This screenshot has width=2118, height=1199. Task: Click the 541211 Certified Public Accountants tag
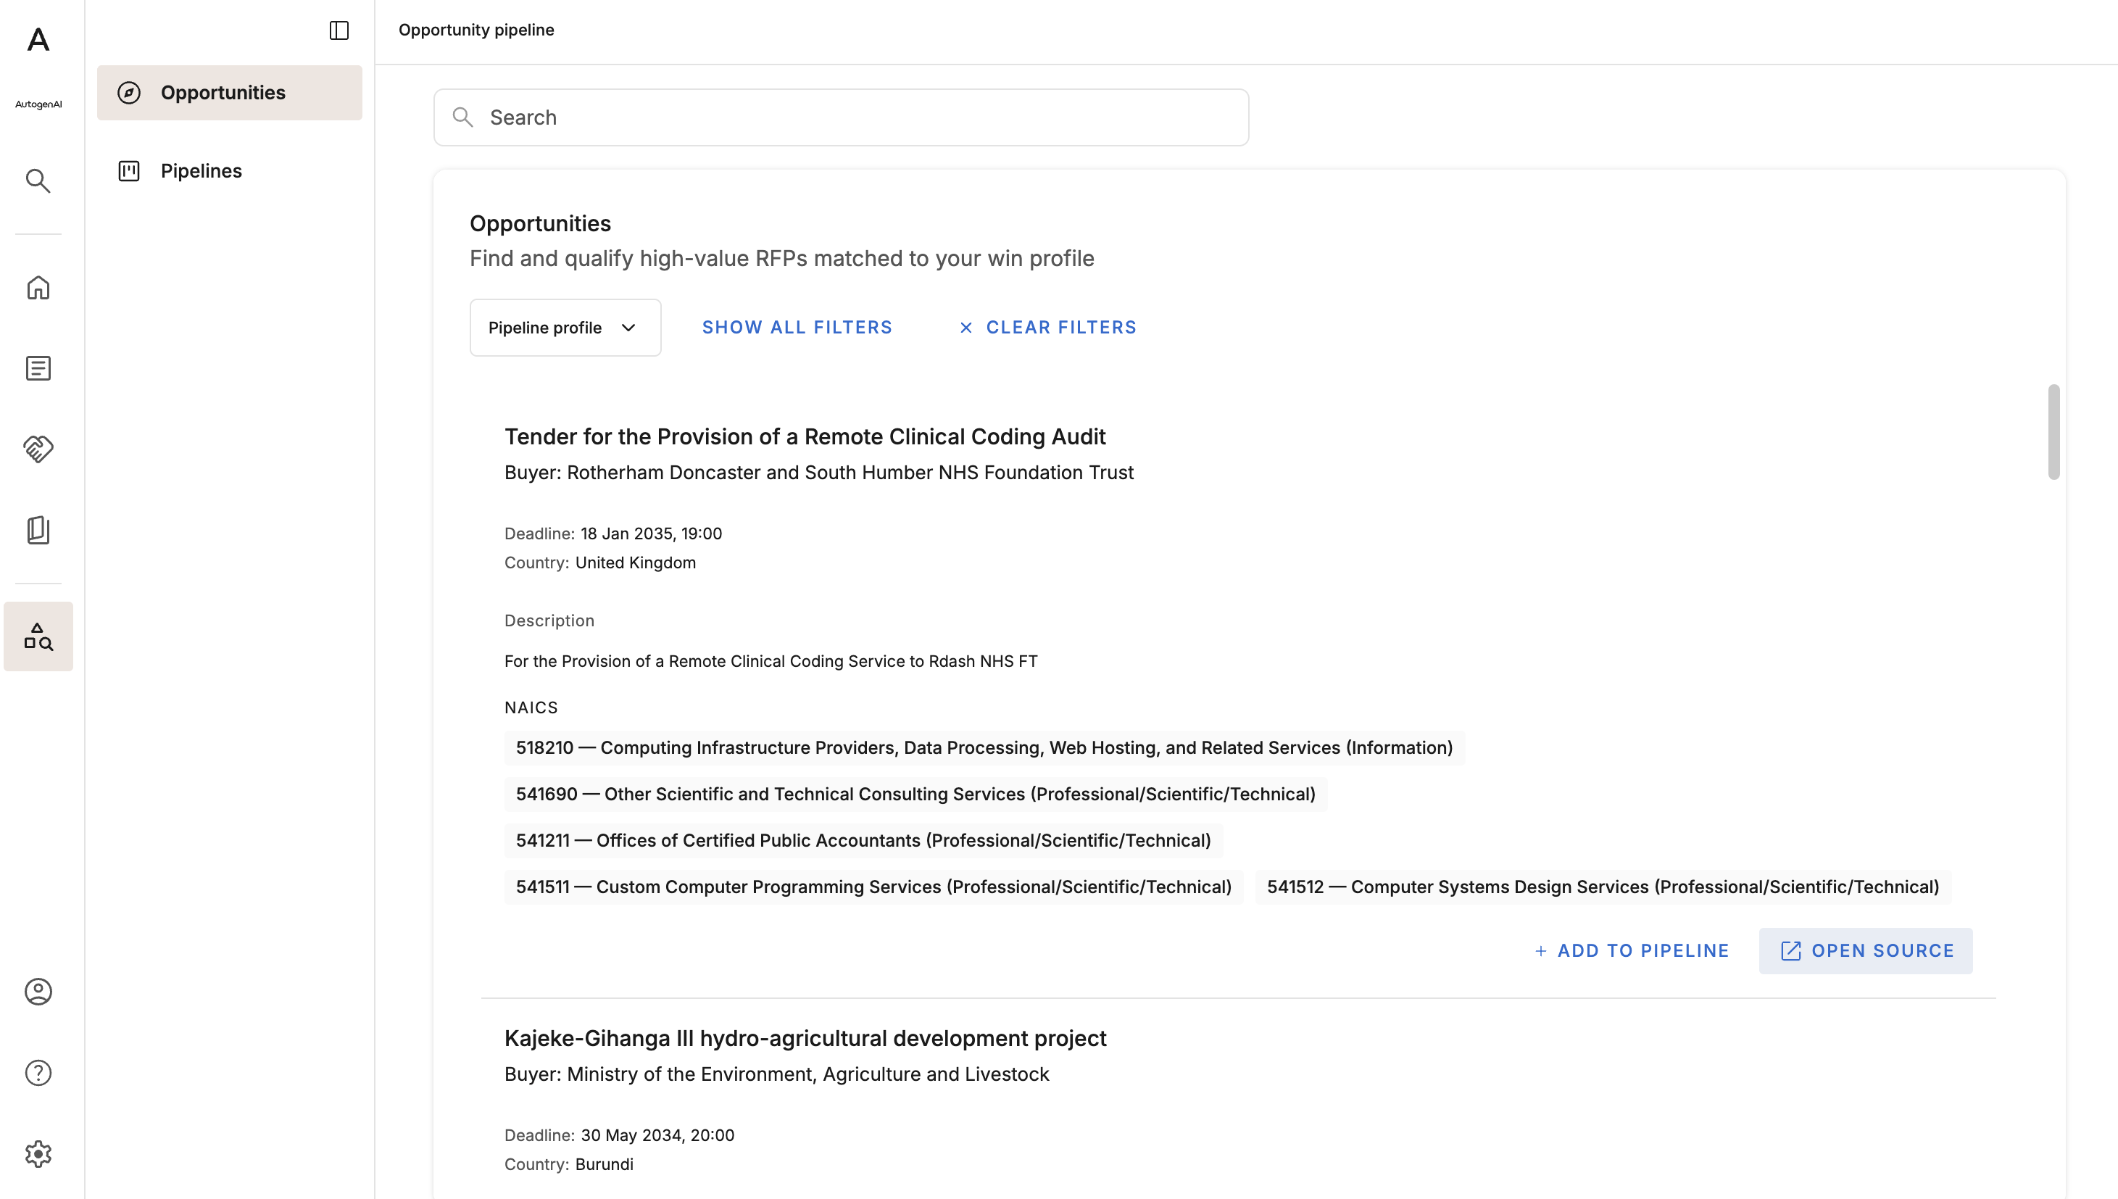tap(863, 840)
